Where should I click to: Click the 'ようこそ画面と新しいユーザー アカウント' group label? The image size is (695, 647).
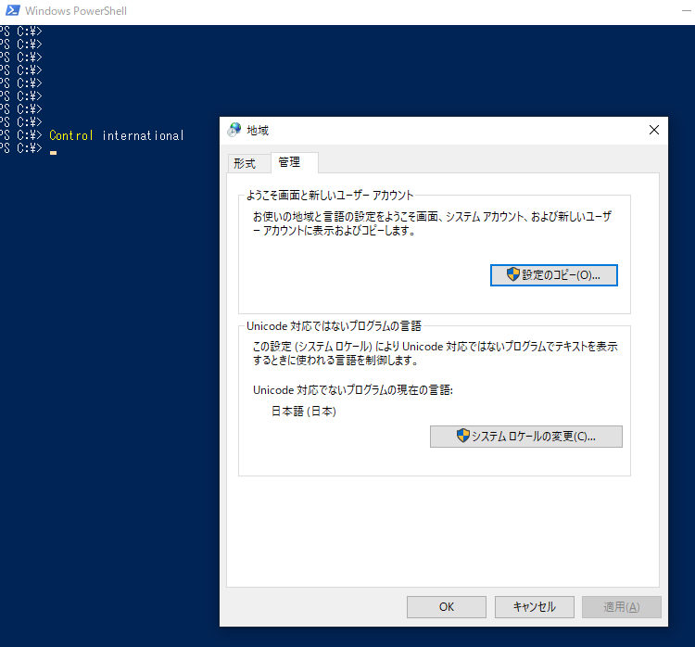coord(330,196)
